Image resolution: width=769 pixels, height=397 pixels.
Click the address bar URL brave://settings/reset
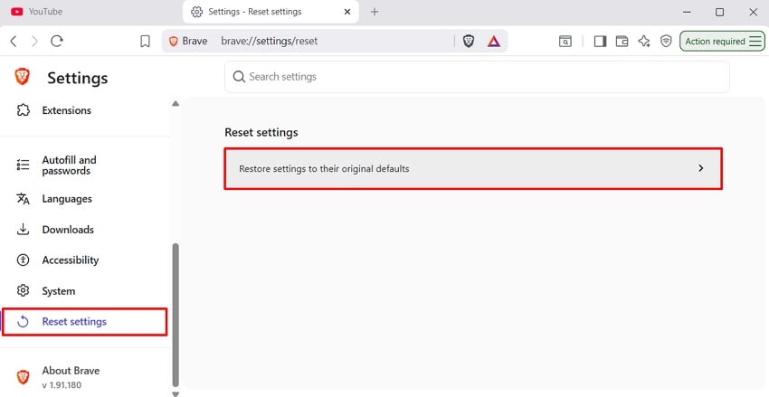[270, 42]
